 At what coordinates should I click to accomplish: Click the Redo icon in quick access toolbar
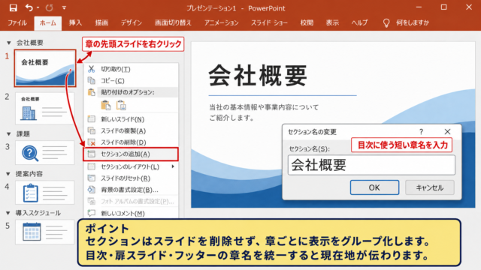click(x=49, y=7)
